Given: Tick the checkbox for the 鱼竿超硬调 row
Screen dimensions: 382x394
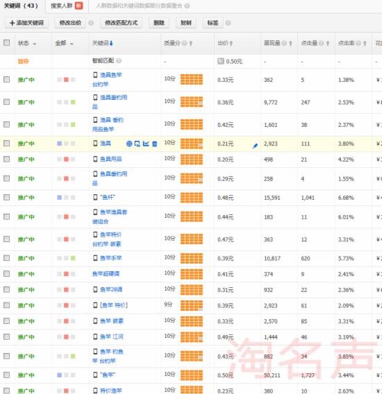Looking at the screenshot, I should coord(6,273).
